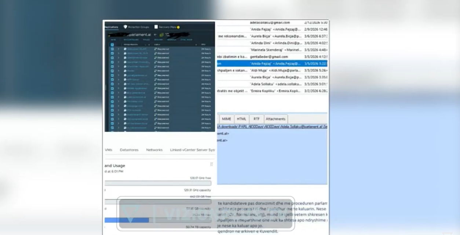This screenshot has height=235, width=460.
Task: Switch to the Datastores tab
Action: [129, 150]
